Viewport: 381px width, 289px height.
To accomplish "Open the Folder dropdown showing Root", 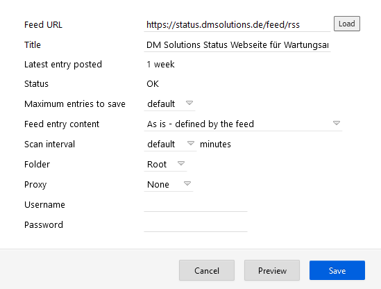I will coord(165,165).
